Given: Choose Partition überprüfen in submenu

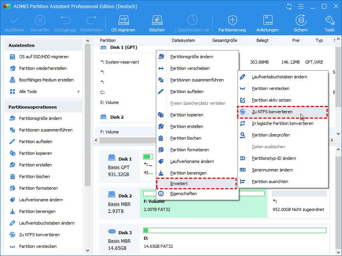Looking at the screenshot, I should pos(283,135).
